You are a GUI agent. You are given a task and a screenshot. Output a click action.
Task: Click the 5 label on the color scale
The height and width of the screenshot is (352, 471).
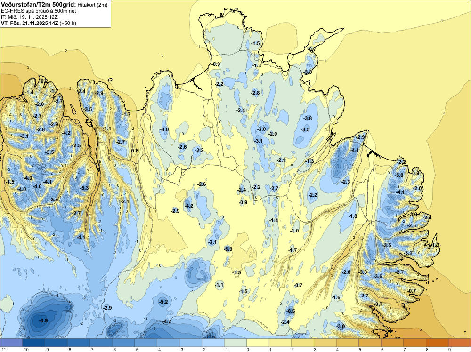pyautogui.click(x=360, y=349)
